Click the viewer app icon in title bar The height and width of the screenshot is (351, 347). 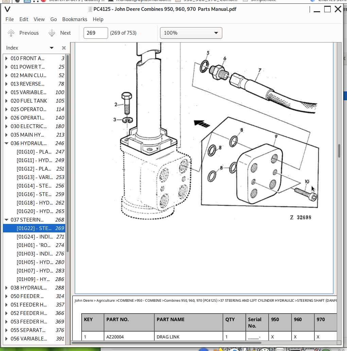[x=7, y=9]
